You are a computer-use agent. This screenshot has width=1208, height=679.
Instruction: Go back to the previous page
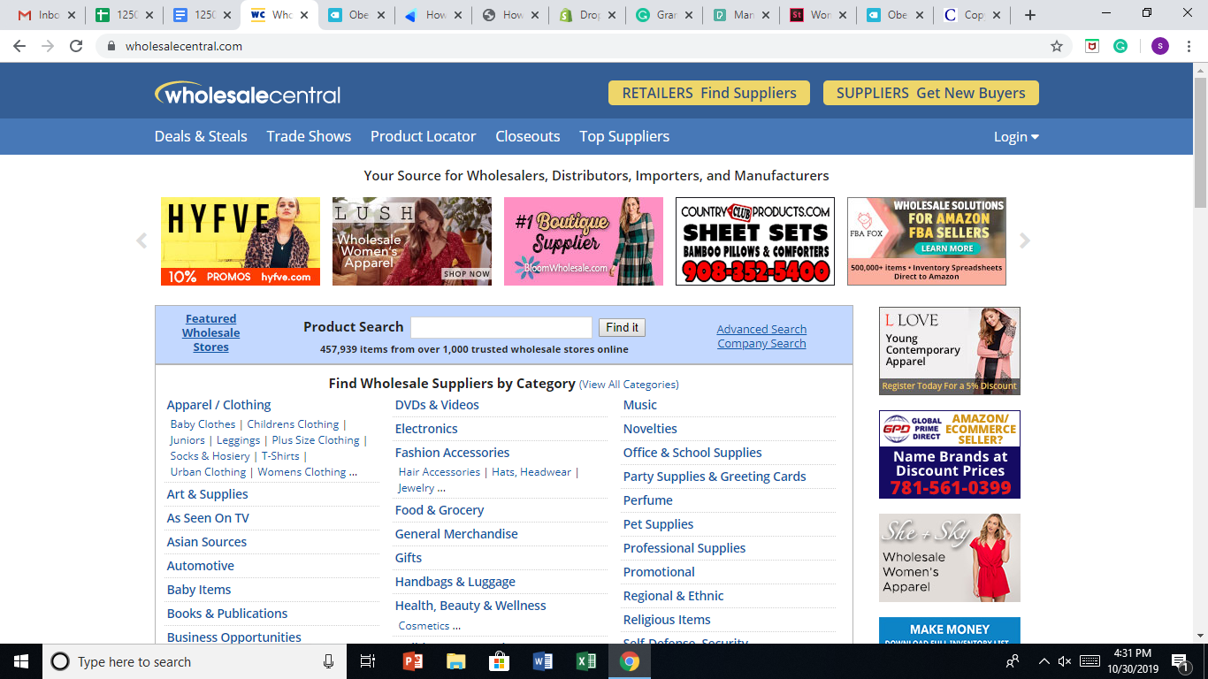tap(19, 46)
